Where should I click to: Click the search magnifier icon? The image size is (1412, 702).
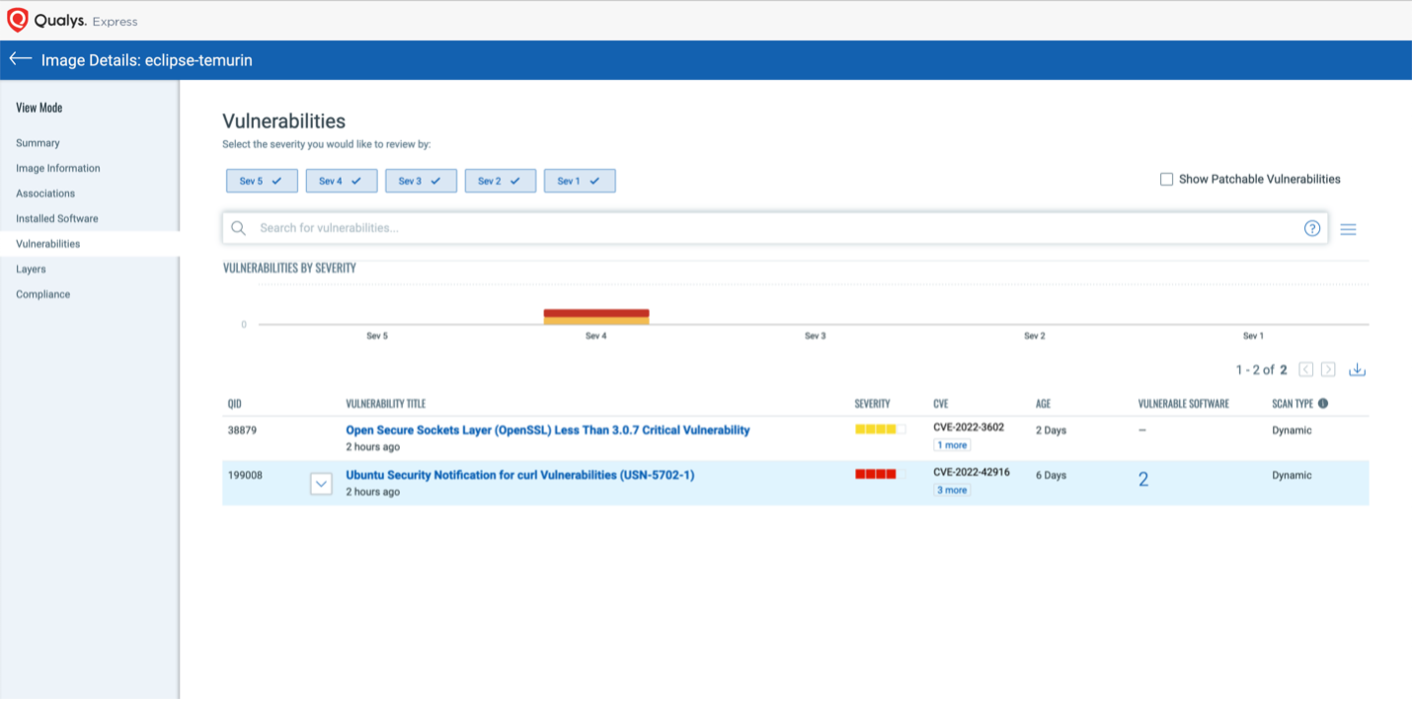point(238,228)
